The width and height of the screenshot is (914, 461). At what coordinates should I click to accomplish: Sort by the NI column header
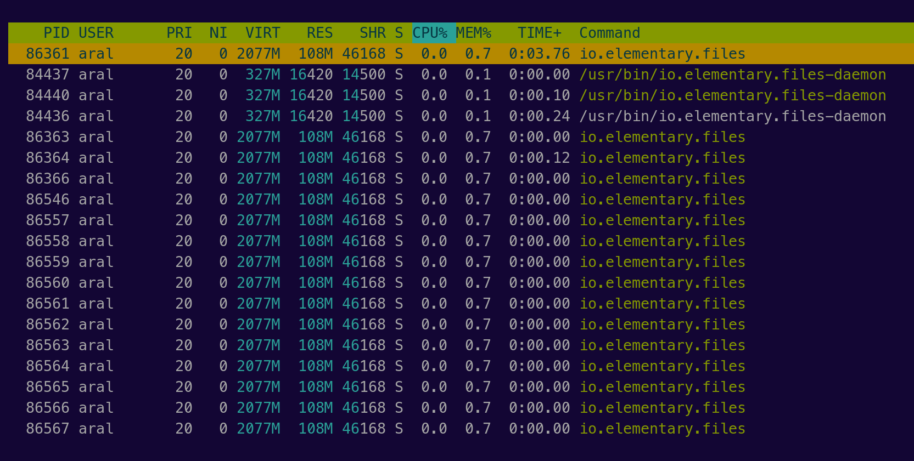coord(218,33)
